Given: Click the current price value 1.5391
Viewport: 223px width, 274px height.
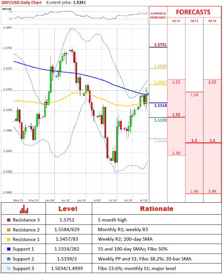Looking at the screenshot, I should click(x=79, y=3).
